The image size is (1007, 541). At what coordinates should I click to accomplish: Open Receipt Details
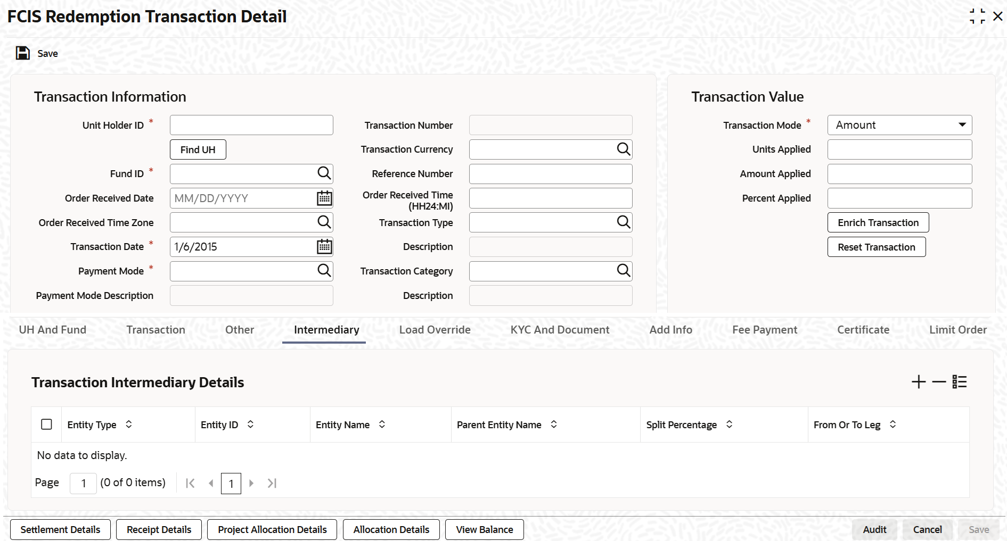pos(159,529)
